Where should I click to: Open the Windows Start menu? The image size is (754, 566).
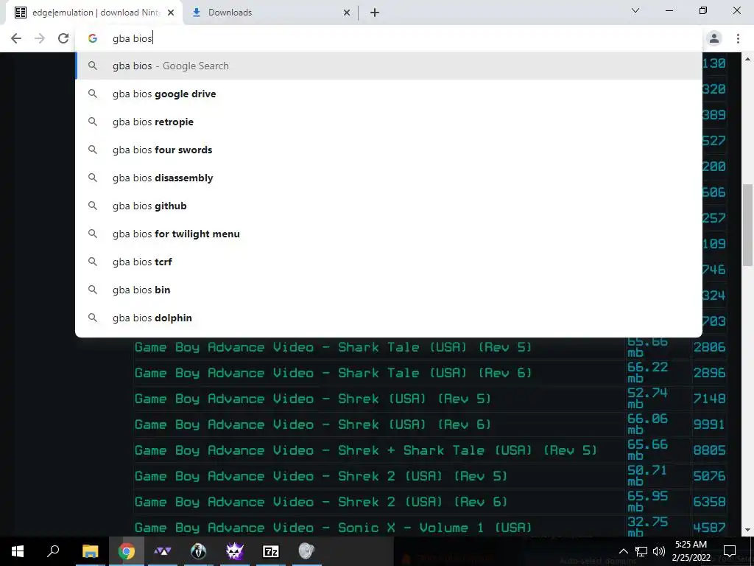[x=18, y=551]
